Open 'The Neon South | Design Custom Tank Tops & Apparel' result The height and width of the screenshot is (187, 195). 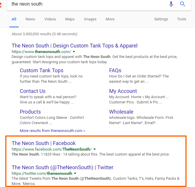[75, 46]
